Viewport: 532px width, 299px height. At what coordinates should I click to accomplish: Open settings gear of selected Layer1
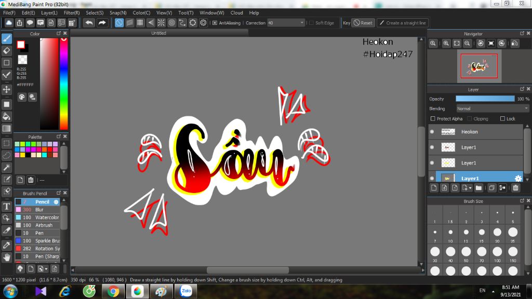518,179
